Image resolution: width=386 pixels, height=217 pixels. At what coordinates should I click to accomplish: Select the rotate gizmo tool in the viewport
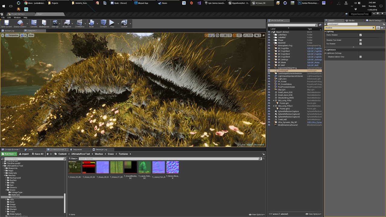coord(210,35)
